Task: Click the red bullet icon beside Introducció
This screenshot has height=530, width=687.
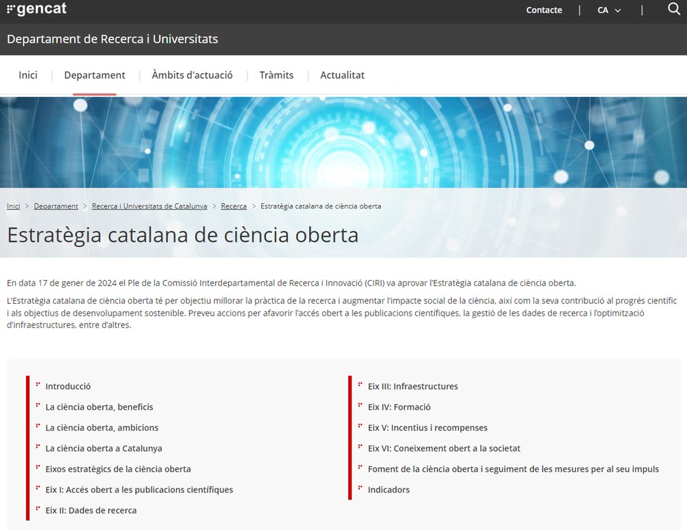Action: [x=38, y=385]
